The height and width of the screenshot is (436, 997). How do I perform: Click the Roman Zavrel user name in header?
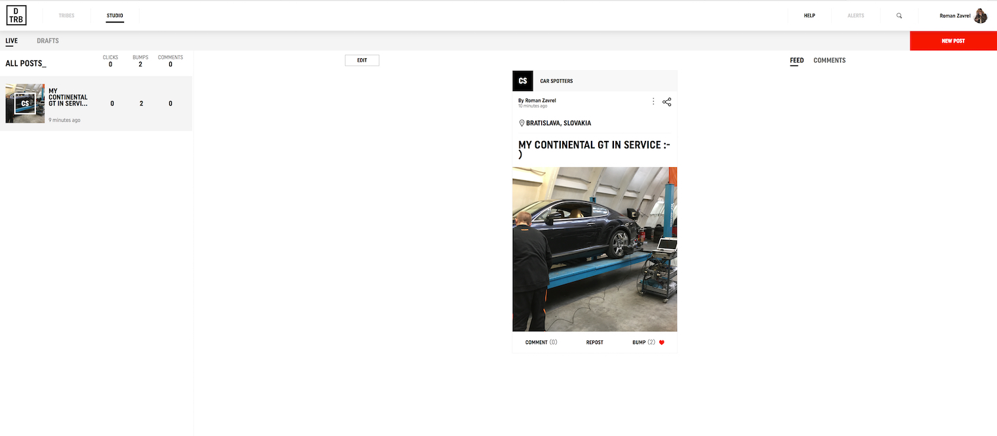(x=955, y=16)
